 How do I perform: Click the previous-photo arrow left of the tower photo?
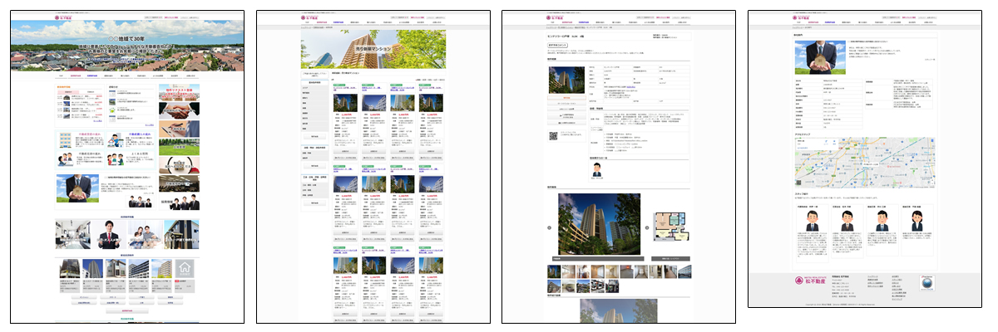pos(549,226)
